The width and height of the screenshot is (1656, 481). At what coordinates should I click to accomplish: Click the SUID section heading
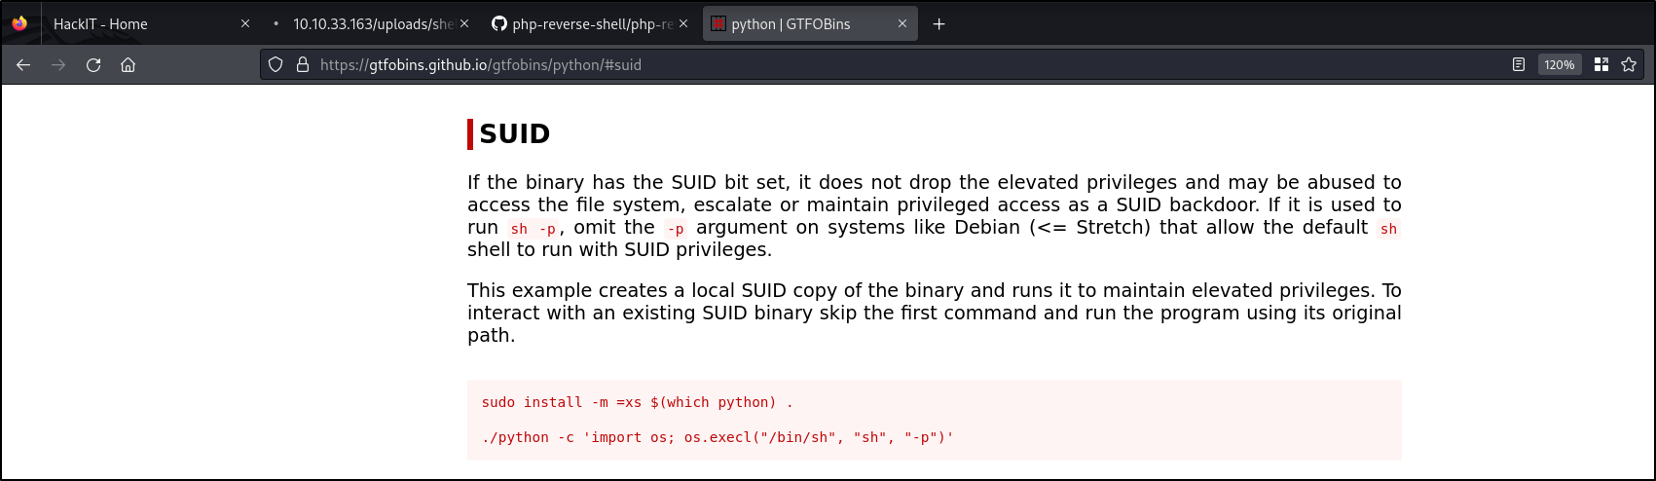tap(514, 134)
